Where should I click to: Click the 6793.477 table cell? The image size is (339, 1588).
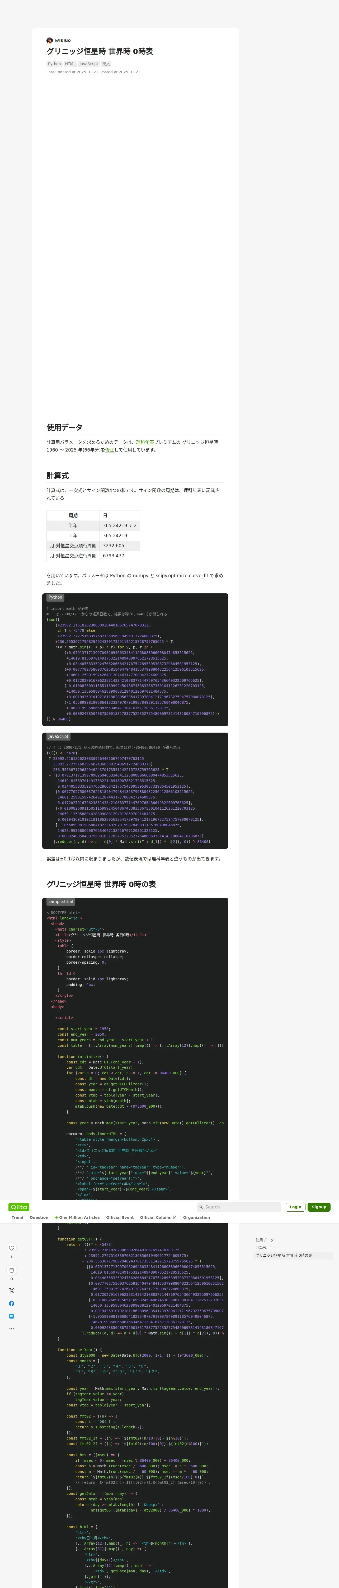(120, 556)
